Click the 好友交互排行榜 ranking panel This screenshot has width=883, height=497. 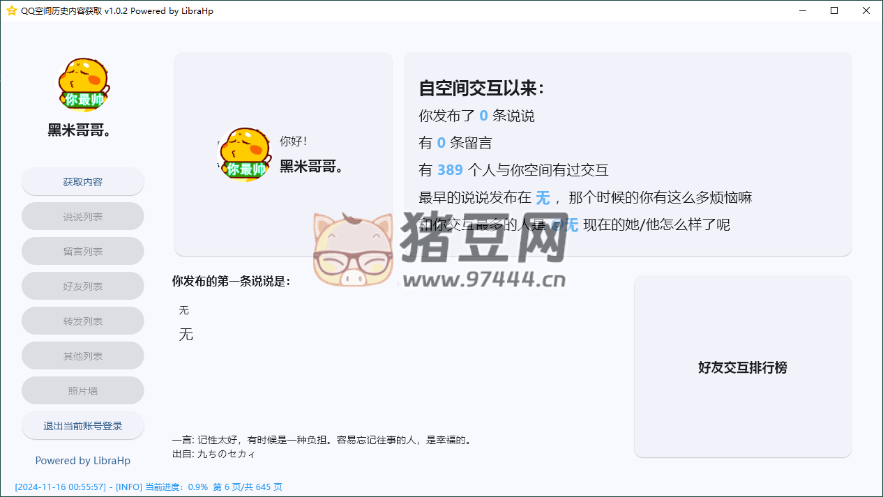coord(742,367)
